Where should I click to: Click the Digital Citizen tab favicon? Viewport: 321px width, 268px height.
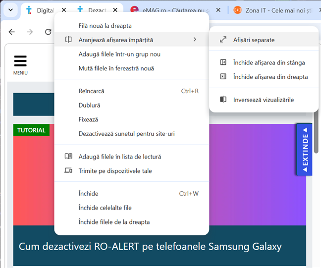[29, 10]
